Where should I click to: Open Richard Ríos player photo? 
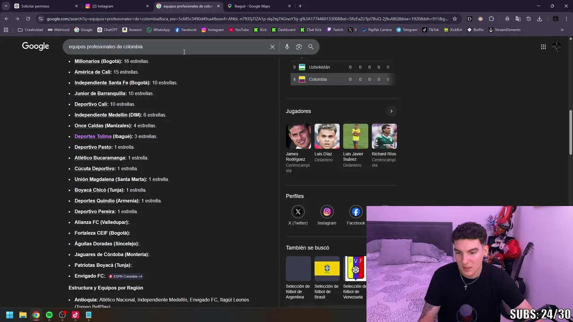pyautogui.click(x=384, y=136)
